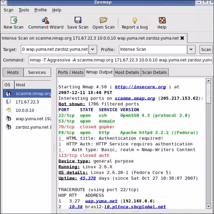Image resolution: width=214 pixels, height=214 pixels.
Task: Follow the http://insecure.org link
Action: tap(140, 87)
